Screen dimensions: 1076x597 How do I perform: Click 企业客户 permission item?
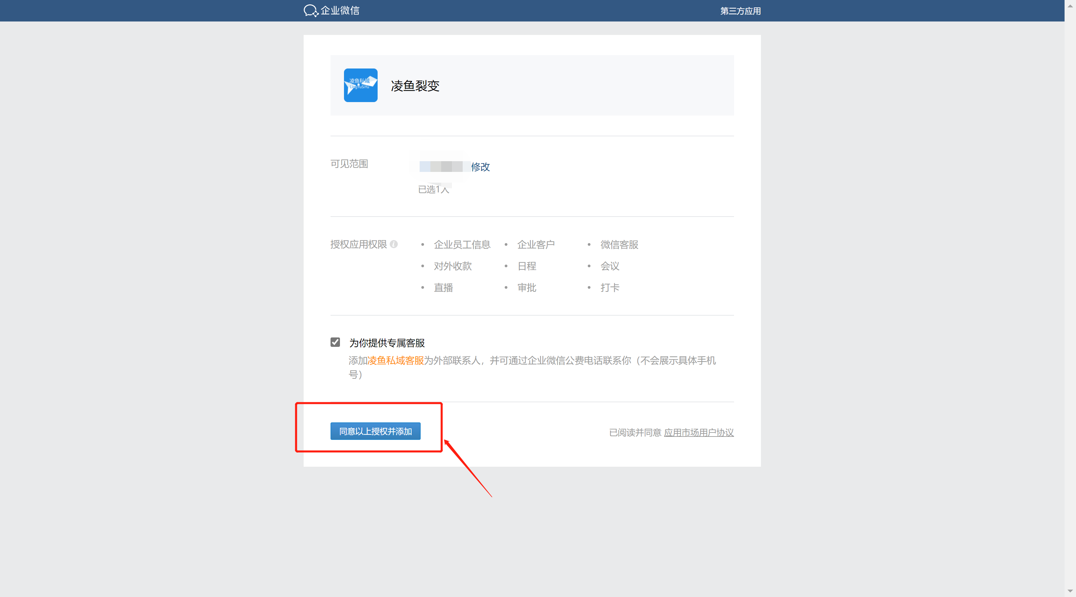tap(536, 244)
